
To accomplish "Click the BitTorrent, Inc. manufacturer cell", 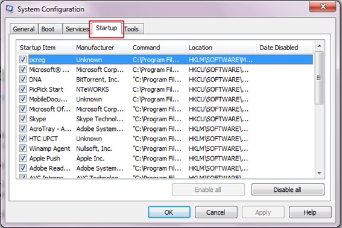I will point(98,80).
